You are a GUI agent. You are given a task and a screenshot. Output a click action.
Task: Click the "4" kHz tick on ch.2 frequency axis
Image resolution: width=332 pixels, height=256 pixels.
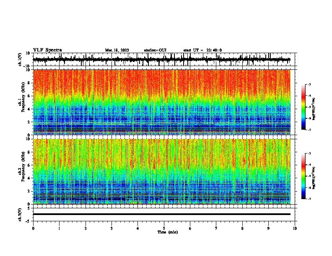click(x=29, y=178)
